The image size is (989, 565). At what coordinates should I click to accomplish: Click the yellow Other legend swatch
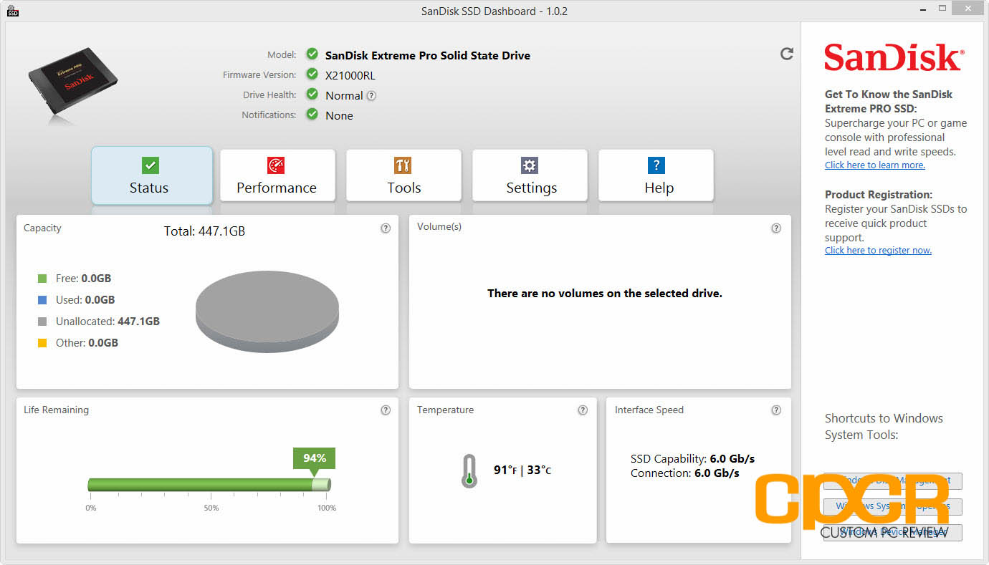click(x=42, y=343)
